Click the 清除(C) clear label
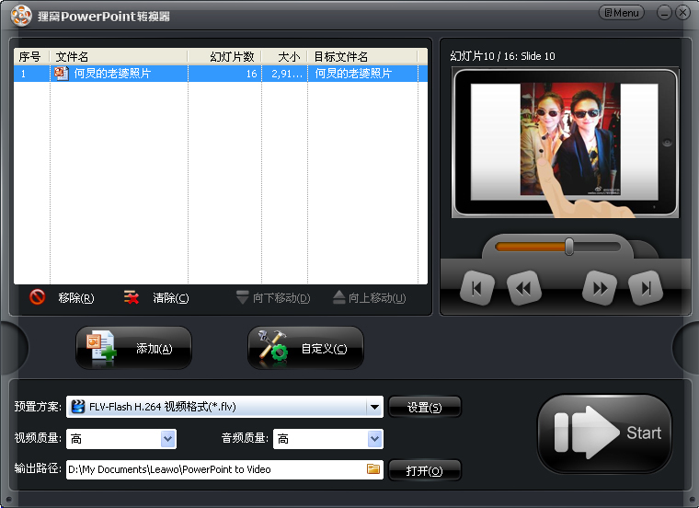Viewport: 699px width, 508px height. pyautogui.click(x=171, y=298)
